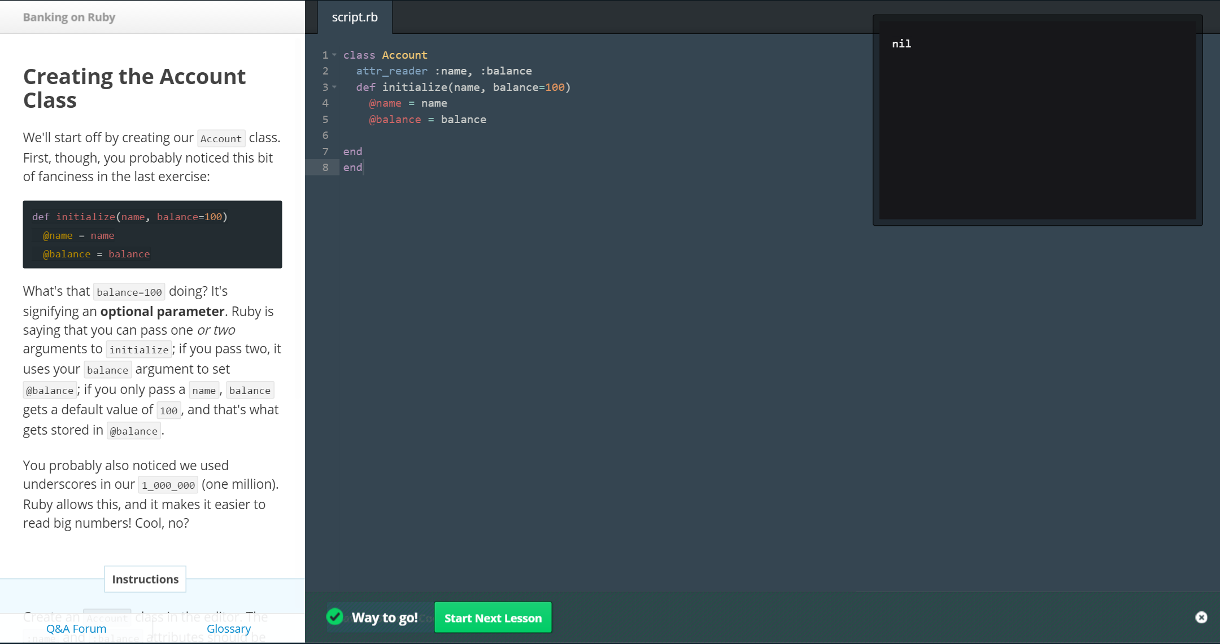Click the 1_000_000 inline code snippet

tap(168, 485)
